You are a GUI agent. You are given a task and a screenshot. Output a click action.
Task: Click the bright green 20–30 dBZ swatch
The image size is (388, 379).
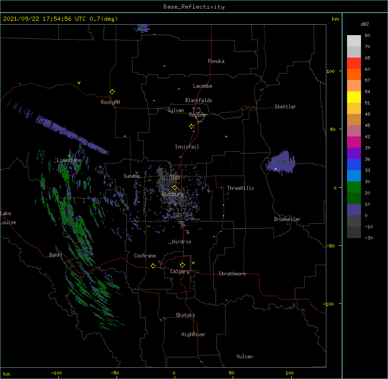pyautogui.click(x=354, y=187)
